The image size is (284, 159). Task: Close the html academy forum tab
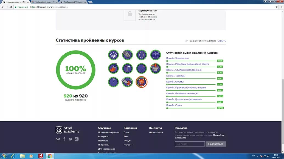tap(56, 2)
